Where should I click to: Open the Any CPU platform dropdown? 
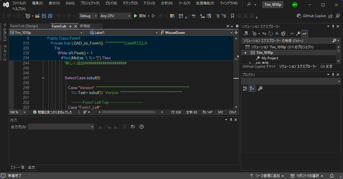115,16
